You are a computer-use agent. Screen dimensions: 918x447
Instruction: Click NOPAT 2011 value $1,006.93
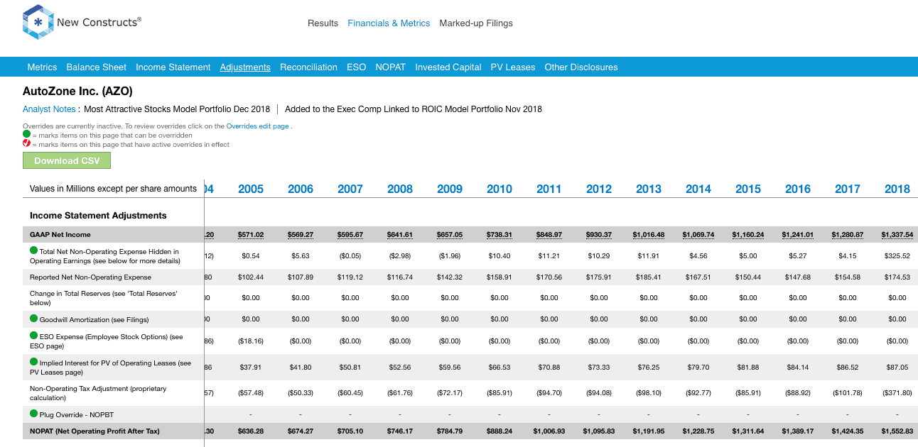[x=549, y=431]
